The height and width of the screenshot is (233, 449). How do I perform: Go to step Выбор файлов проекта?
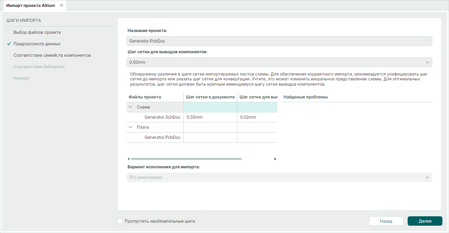point(37,32)
